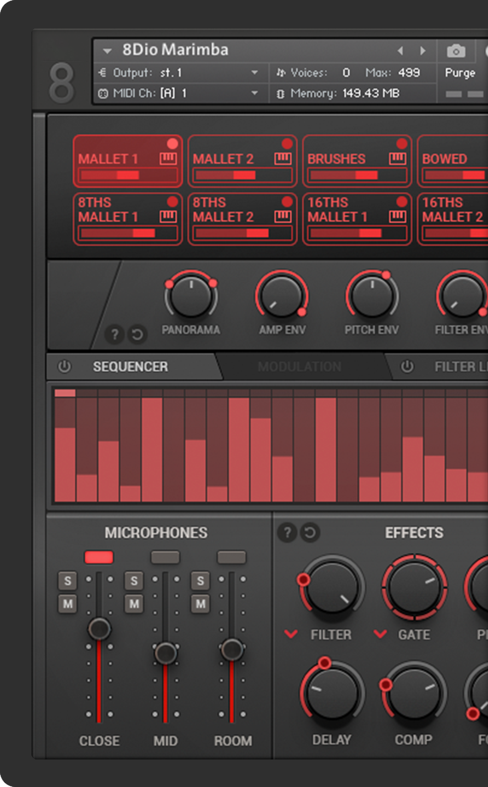Screen dimensions: 488x787
Task: Open the instrument menu triangle beside 8Dio Marimba
Action: coord(107,51)
